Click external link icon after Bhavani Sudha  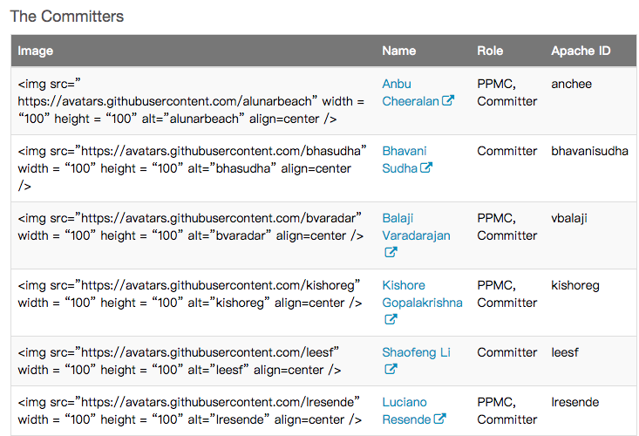[426, 168]
